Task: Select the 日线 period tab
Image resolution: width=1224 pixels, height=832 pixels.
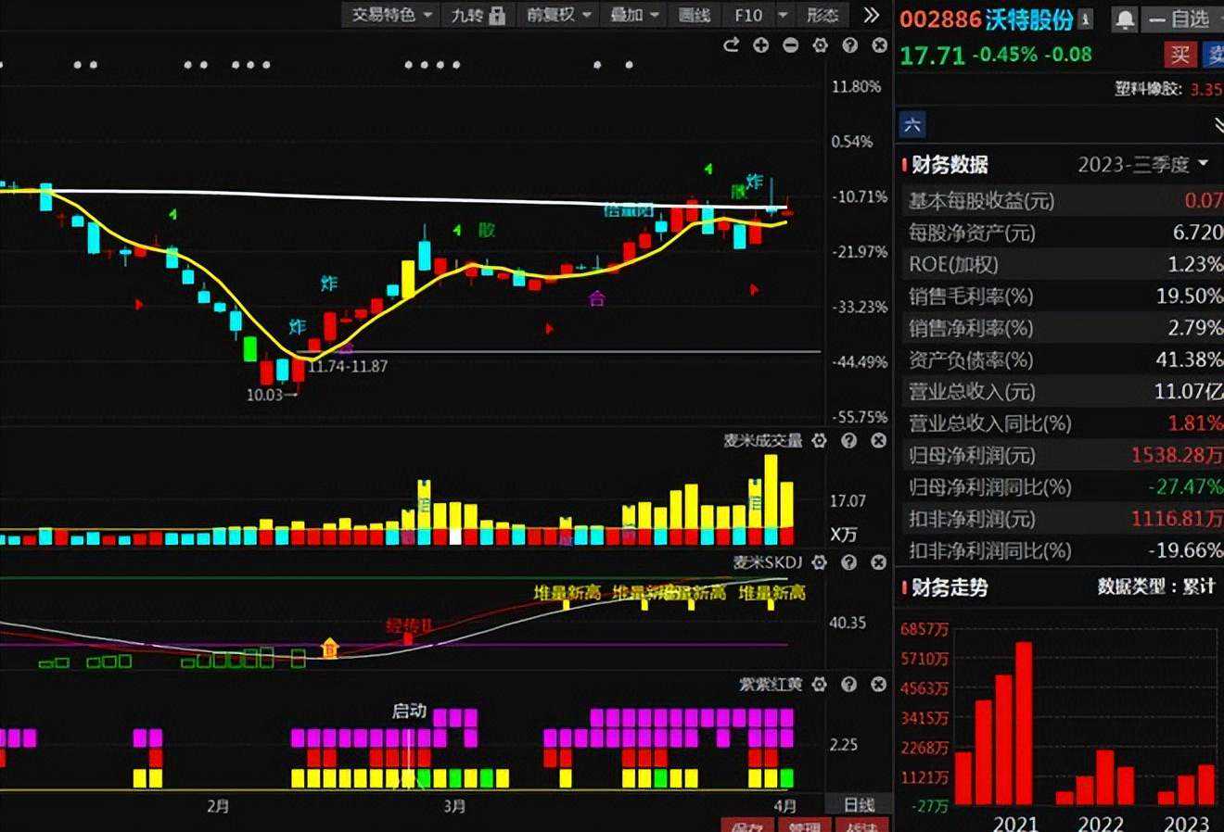Action: [x=859, y=804]
